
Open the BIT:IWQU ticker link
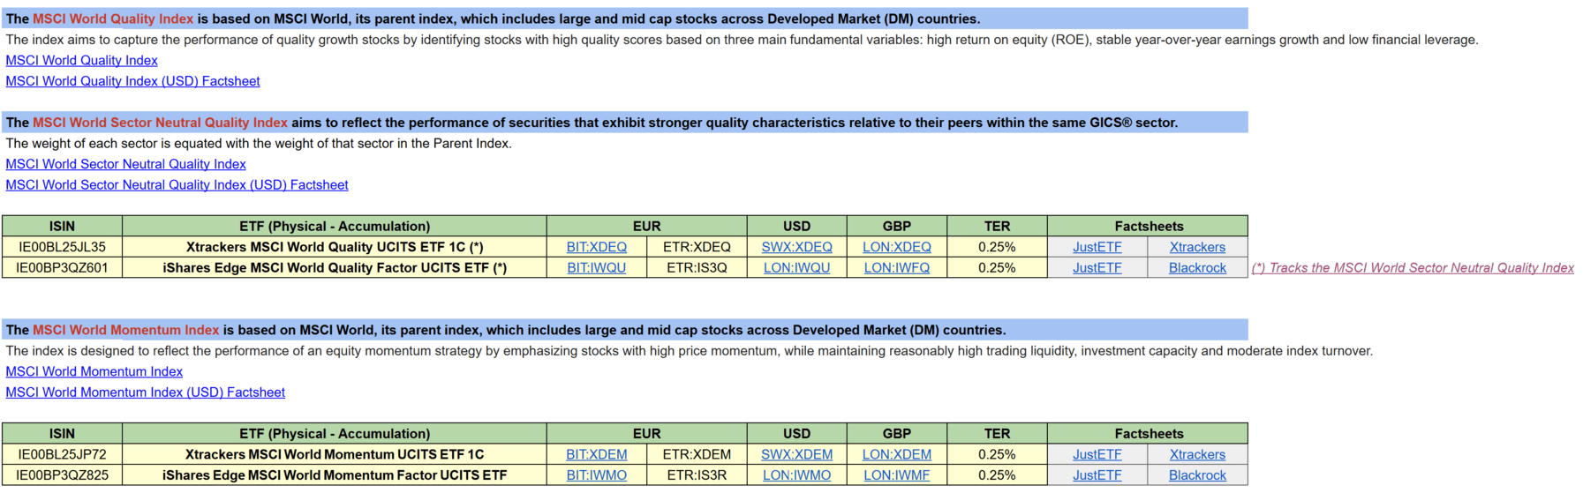(x=596, y=268)
